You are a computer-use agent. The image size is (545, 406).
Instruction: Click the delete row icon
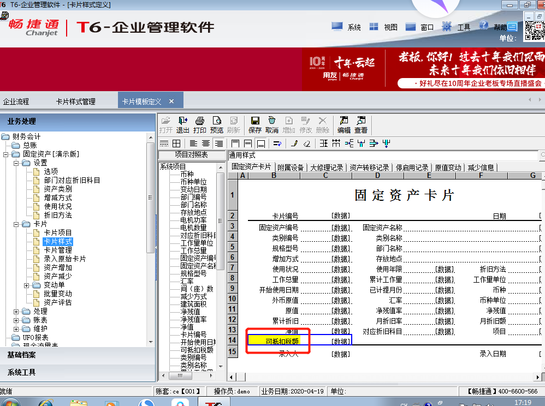click(374, 144)
